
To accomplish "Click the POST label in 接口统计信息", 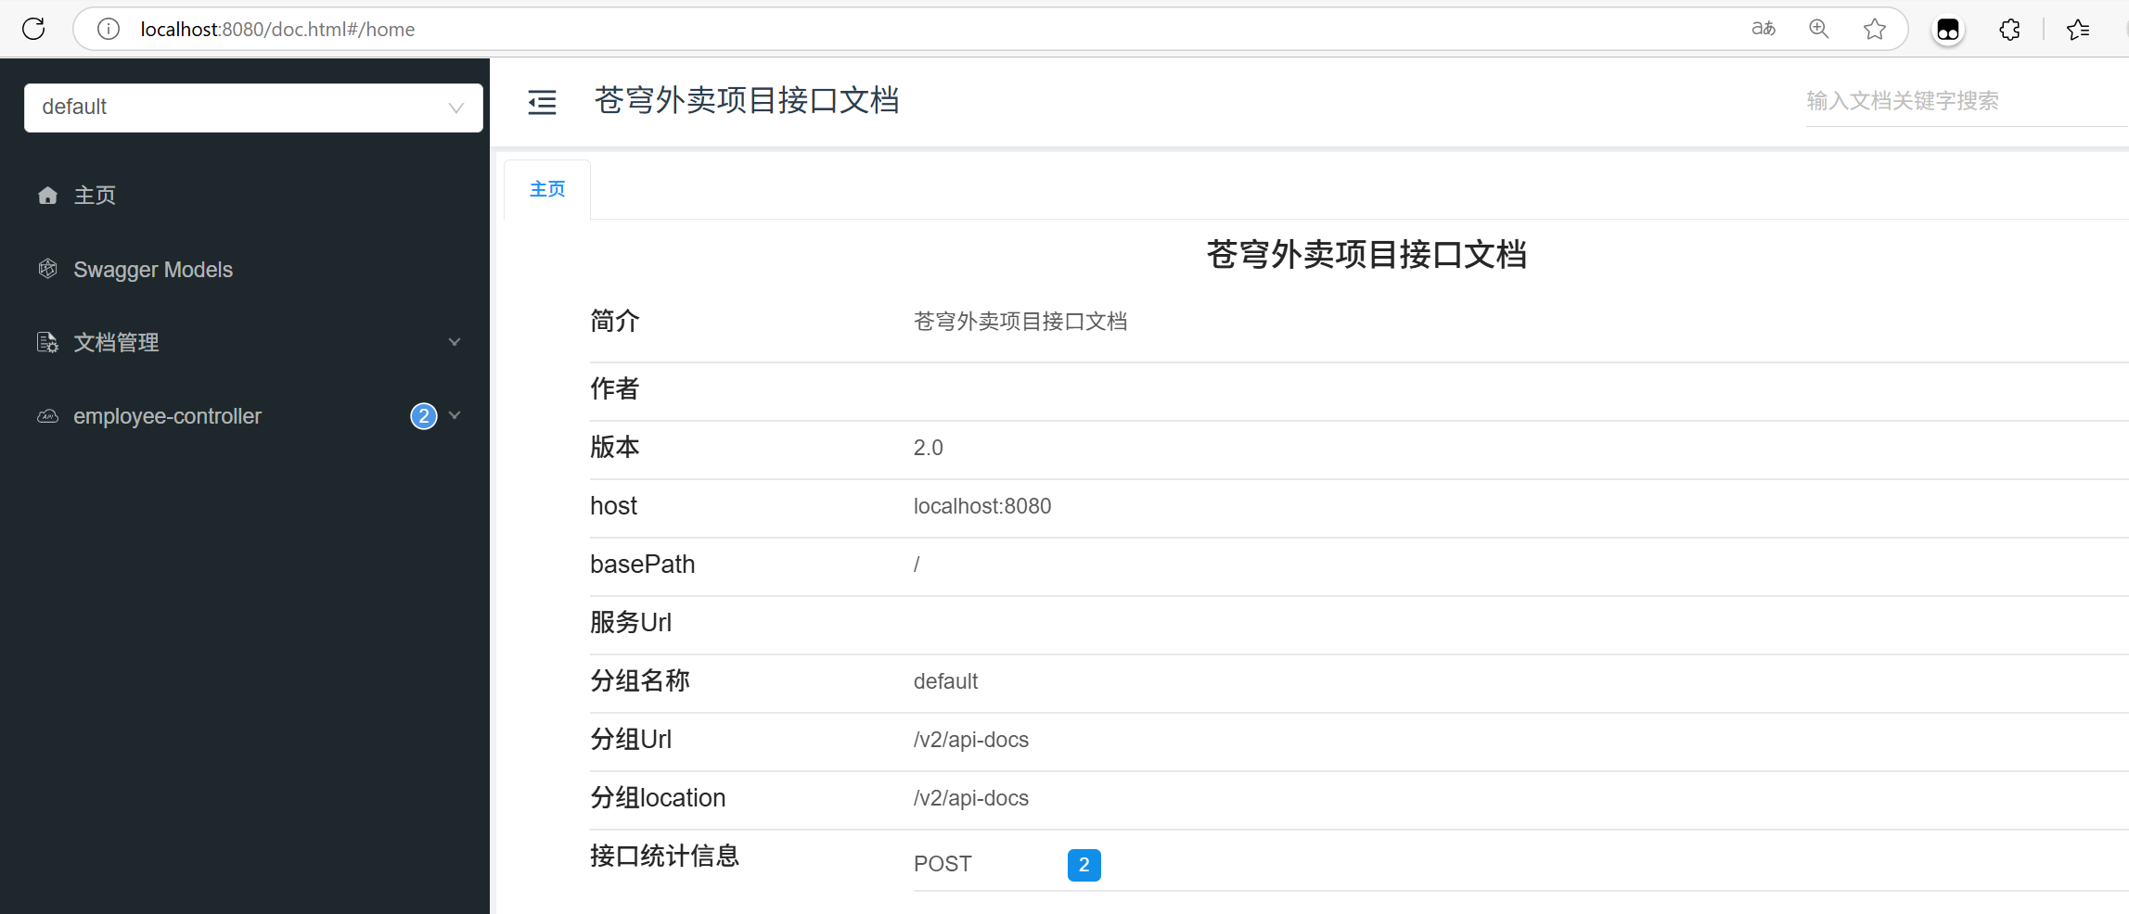I will point(943,864).
